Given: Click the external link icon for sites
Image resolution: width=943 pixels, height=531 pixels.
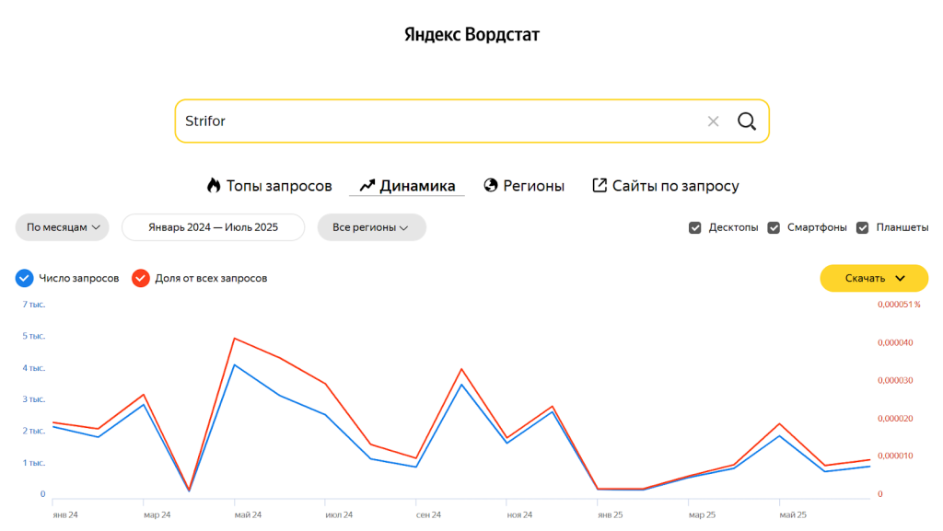Looking at the screenshot, I should coord(600,185).
